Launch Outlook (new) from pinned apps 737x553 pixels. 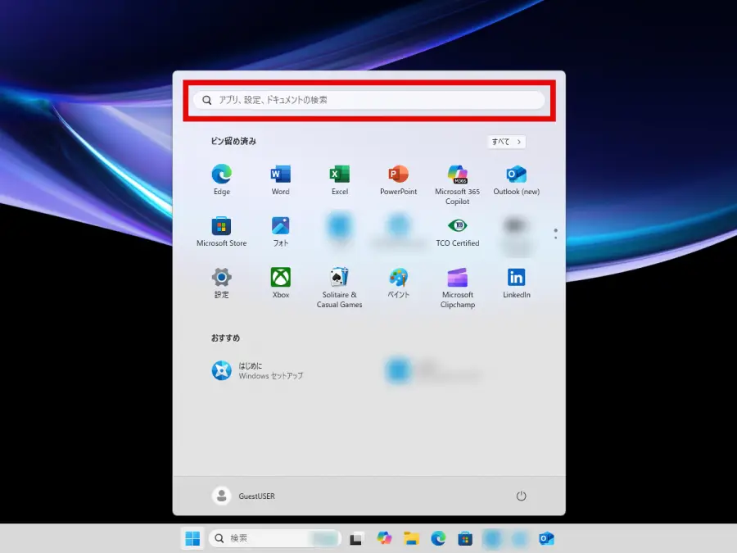pyautogui.click(x=516, y=180)
